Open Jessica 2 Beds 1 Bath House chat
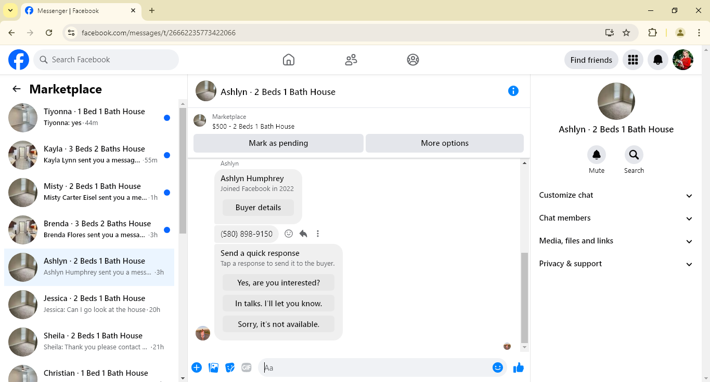Image resolution: width=710 pixels, height=382 pixels. [x=89, y=305]
